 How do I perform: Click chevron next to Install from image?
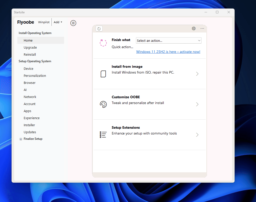pyautogui.click(x=197, y=74)
